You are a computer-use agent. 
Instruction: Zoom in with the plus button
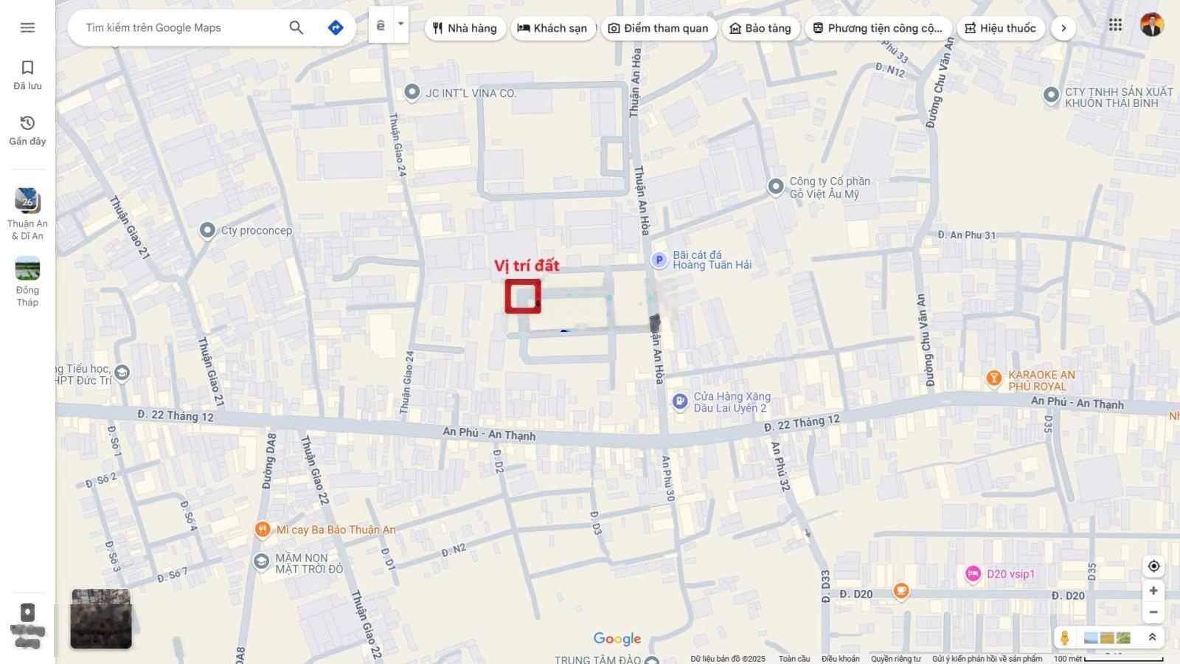tap(1153, 591)
